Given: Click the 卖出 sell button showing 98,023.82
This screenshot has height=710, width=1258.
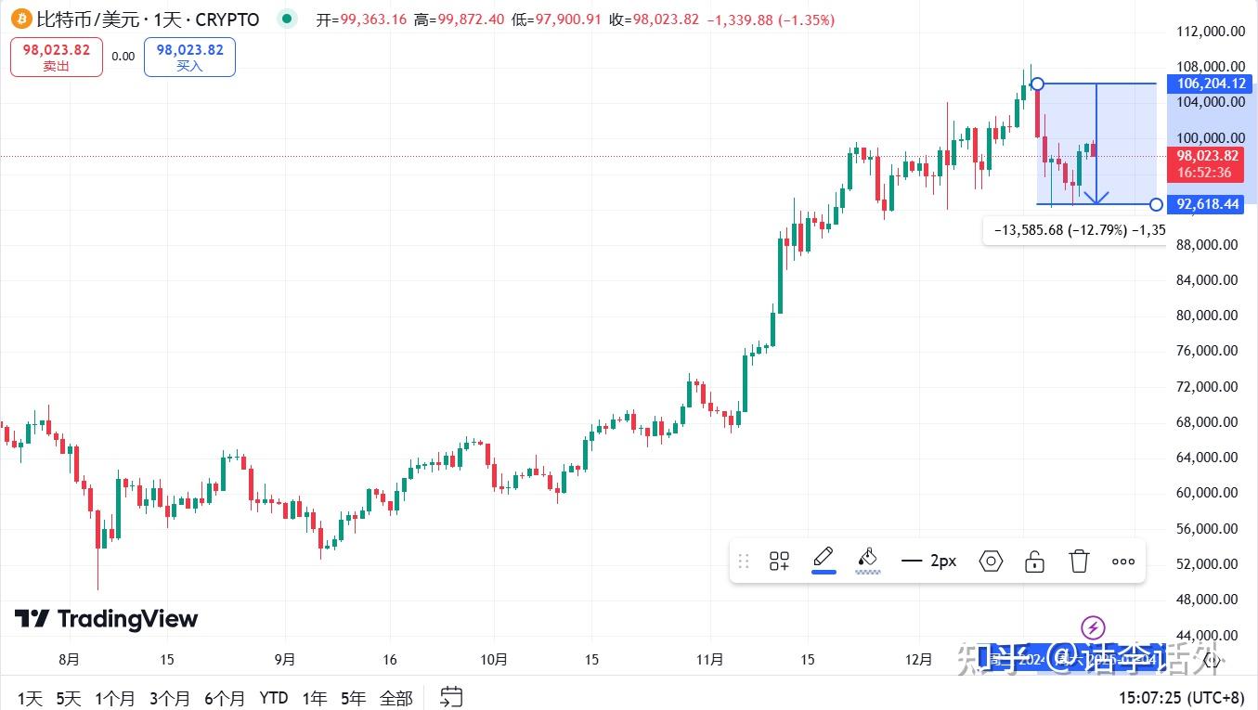Looking at the screenshot, I should click(56, 57).
